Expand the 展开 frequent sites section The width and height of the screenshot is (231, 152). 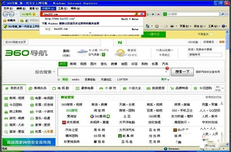165,79
